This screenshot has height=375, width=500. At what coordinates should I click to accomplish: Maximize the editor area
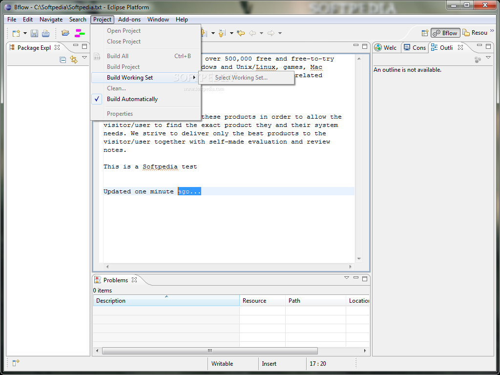[x=365, y=46]
